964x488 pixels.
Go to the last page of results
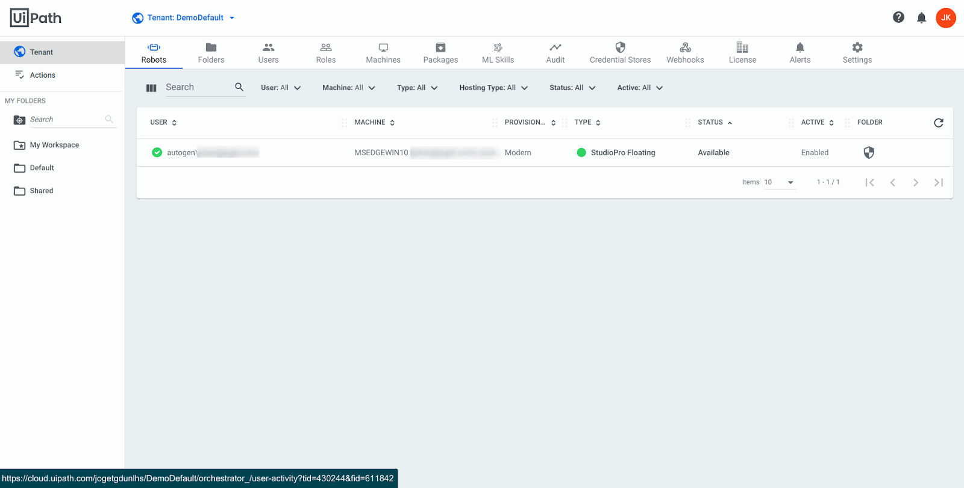(x=938, y=182)
